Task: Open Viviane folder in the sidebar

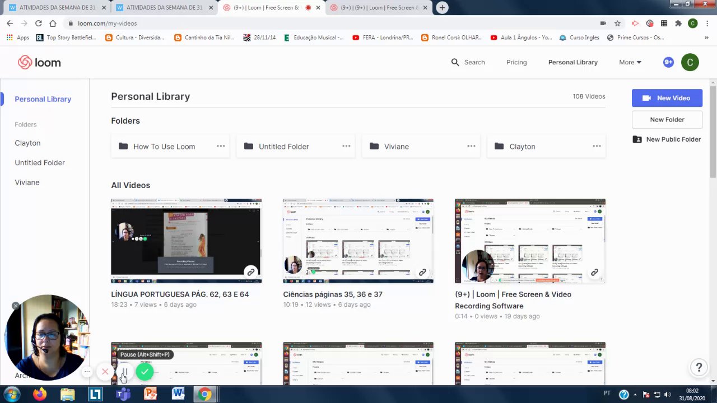Action: (27, 182)
